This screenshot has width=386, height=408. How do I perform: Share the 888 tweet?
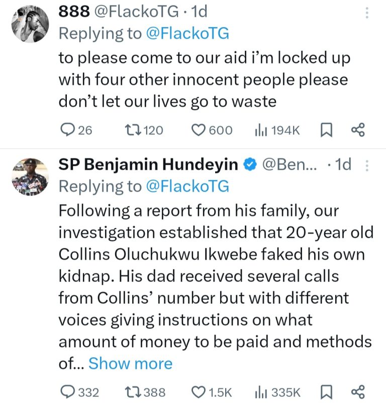click(357, 130)
